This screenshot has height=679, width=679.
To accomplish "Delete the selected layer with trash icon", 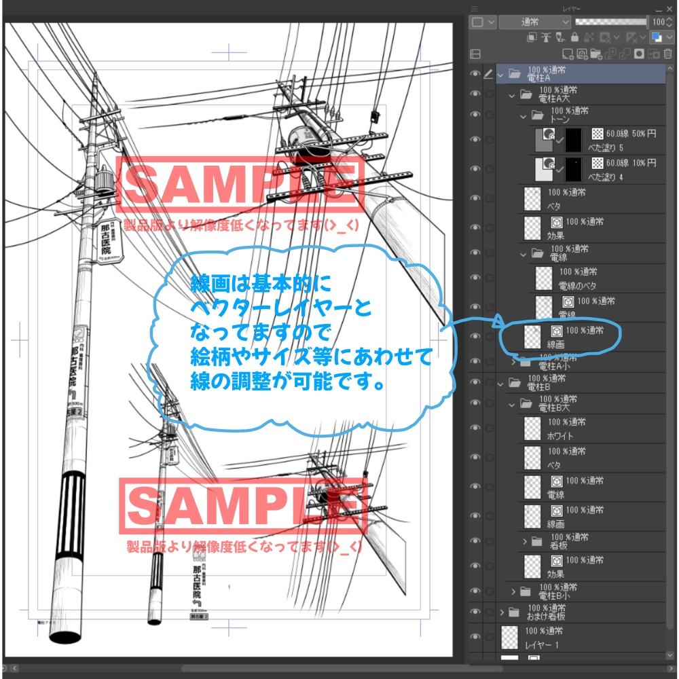I will tap(667, 54).
